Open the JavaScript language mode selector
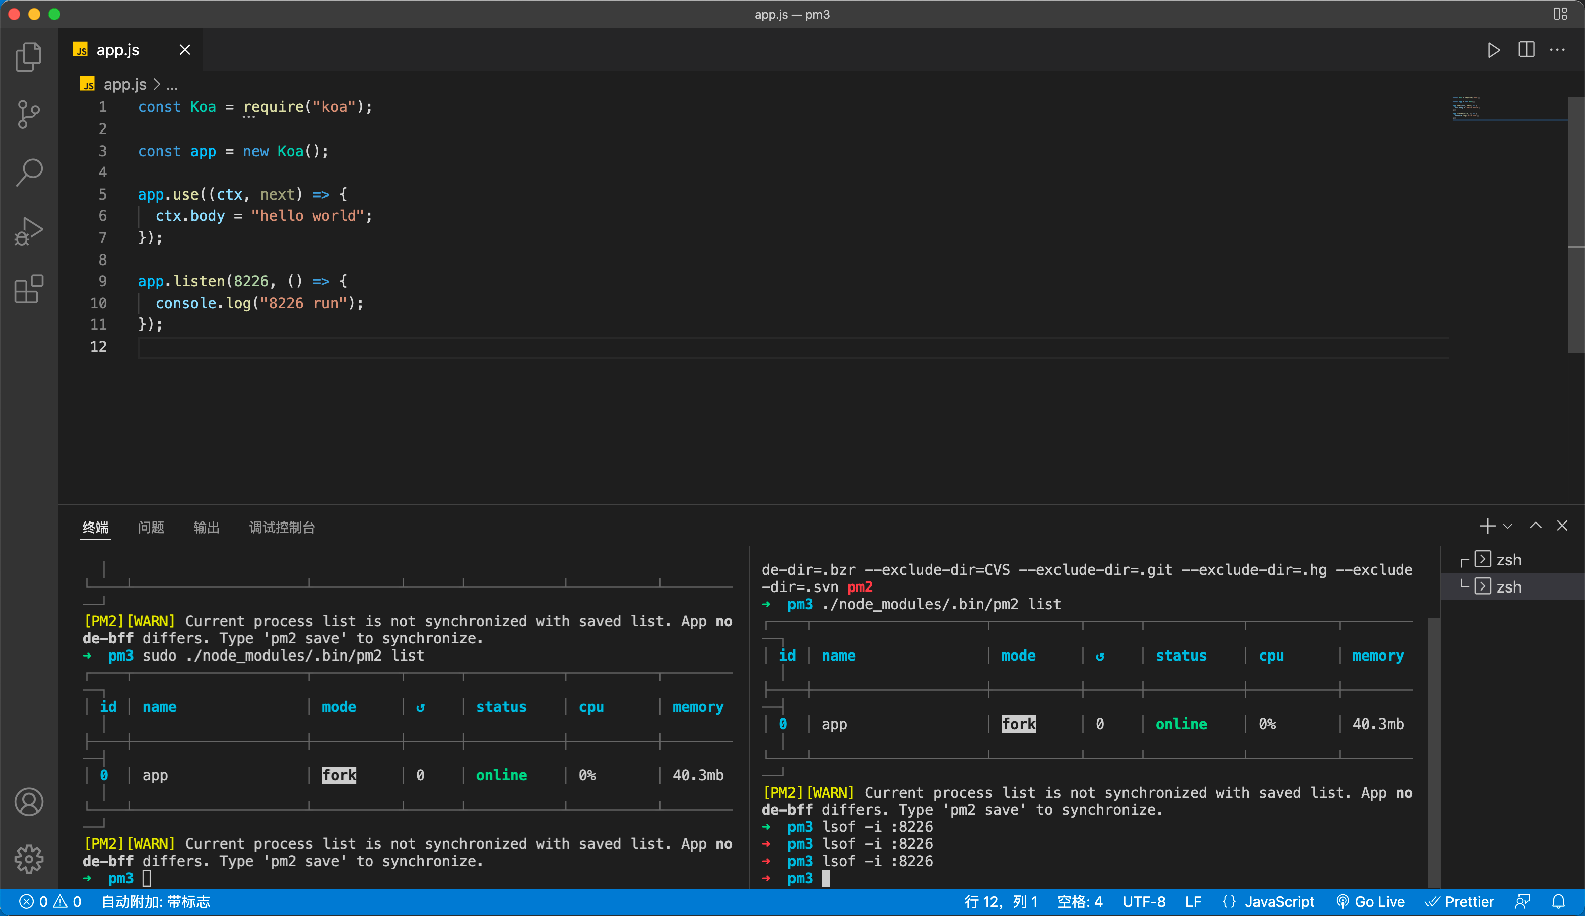This screenshot has height=916, width=1585. click(x=1280, y=901)
